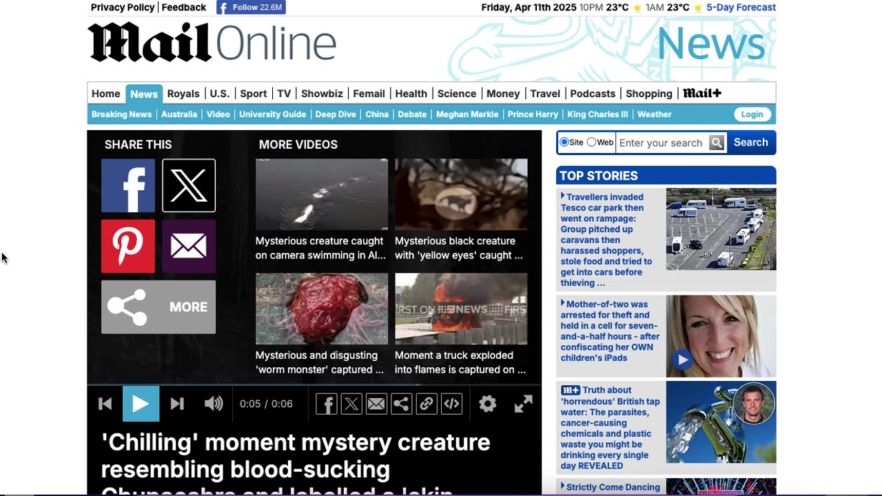Select the Site search radio button
This screenshot has width=882, height=496.
click(564, 142)
